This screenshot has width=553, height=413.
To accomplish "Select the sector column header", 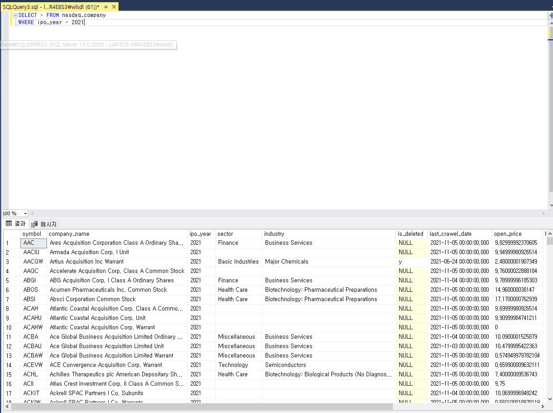I will (x=239, y=234).
